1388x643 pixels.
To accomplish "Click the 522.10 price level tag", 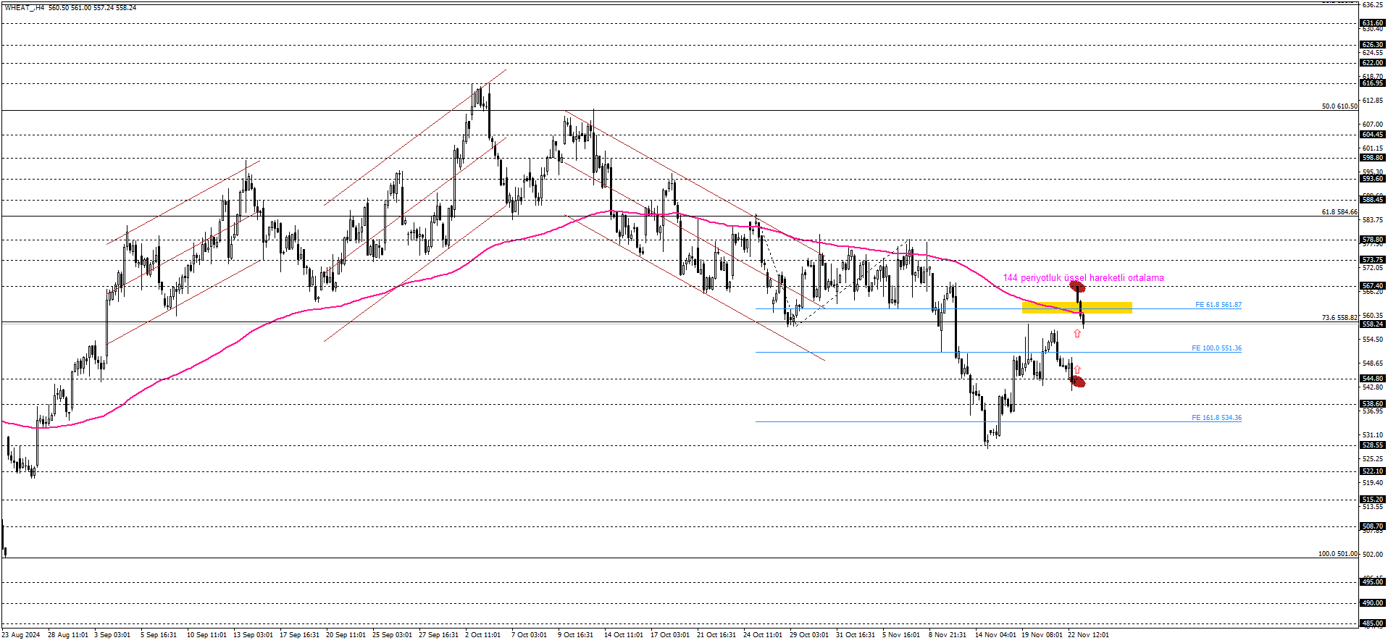I will (x=1373, y=471).
